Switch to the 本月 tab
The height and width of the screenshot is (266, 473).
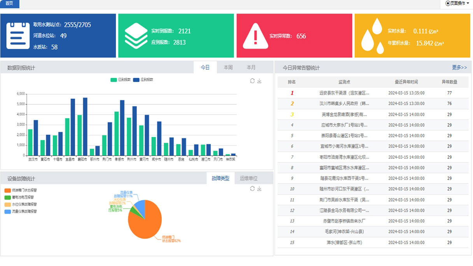pyautogui.click(x=251, y=68)
